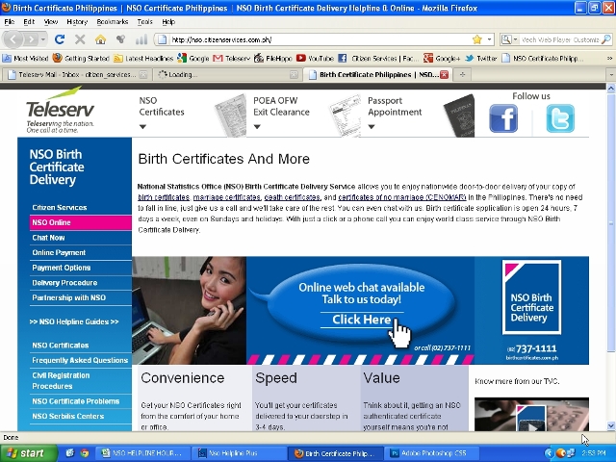
Task: Follow the death certificates text link
Action: [x=293, y=197]
